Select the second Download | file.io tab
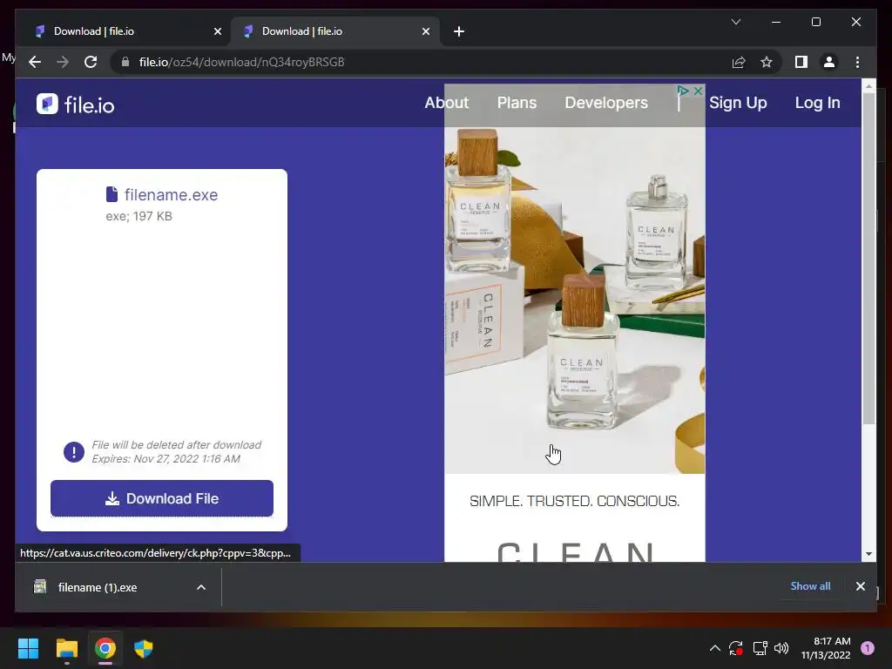The height and width of the screenshot is (669, 892). point(335,31)
